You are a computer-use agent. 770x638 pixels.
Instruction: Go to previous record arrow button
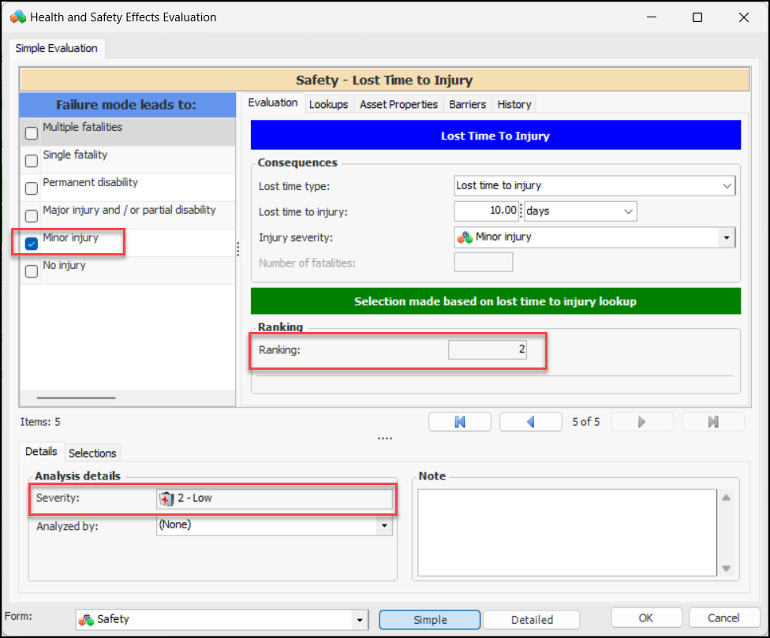coord(530,422)
